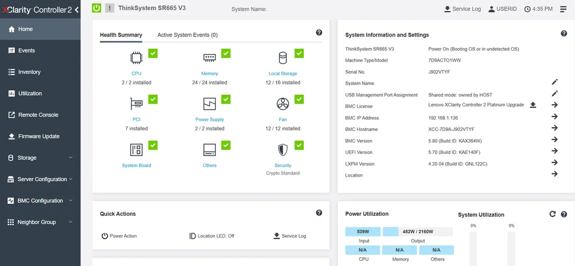Open Firmware Update in sidebar
Screen dimensions: 575x266
click(x=40, y=137)
